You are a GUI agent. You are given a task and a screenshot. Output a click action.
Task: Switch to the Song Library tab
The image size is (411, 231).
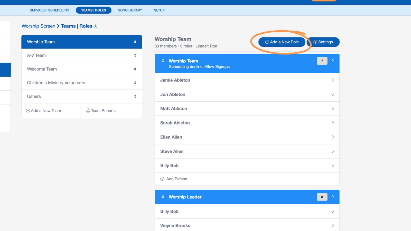(130, 10)
